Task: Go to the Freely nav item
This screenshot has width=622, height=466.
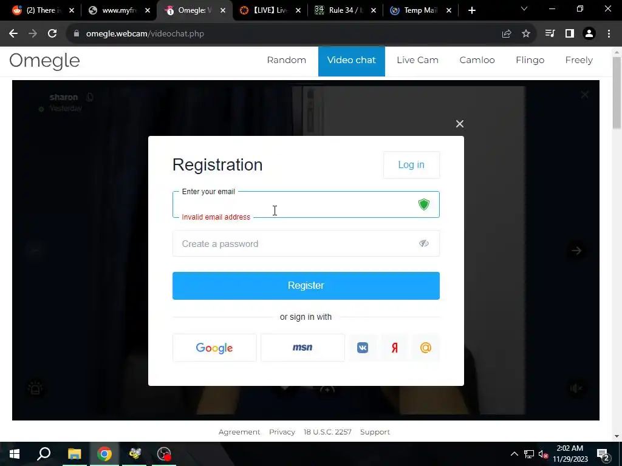Action: pyautogui.click(x=579, y=60)
